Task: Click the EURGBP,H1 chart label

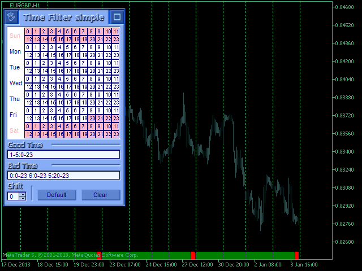Action: [x=25, y=6]
